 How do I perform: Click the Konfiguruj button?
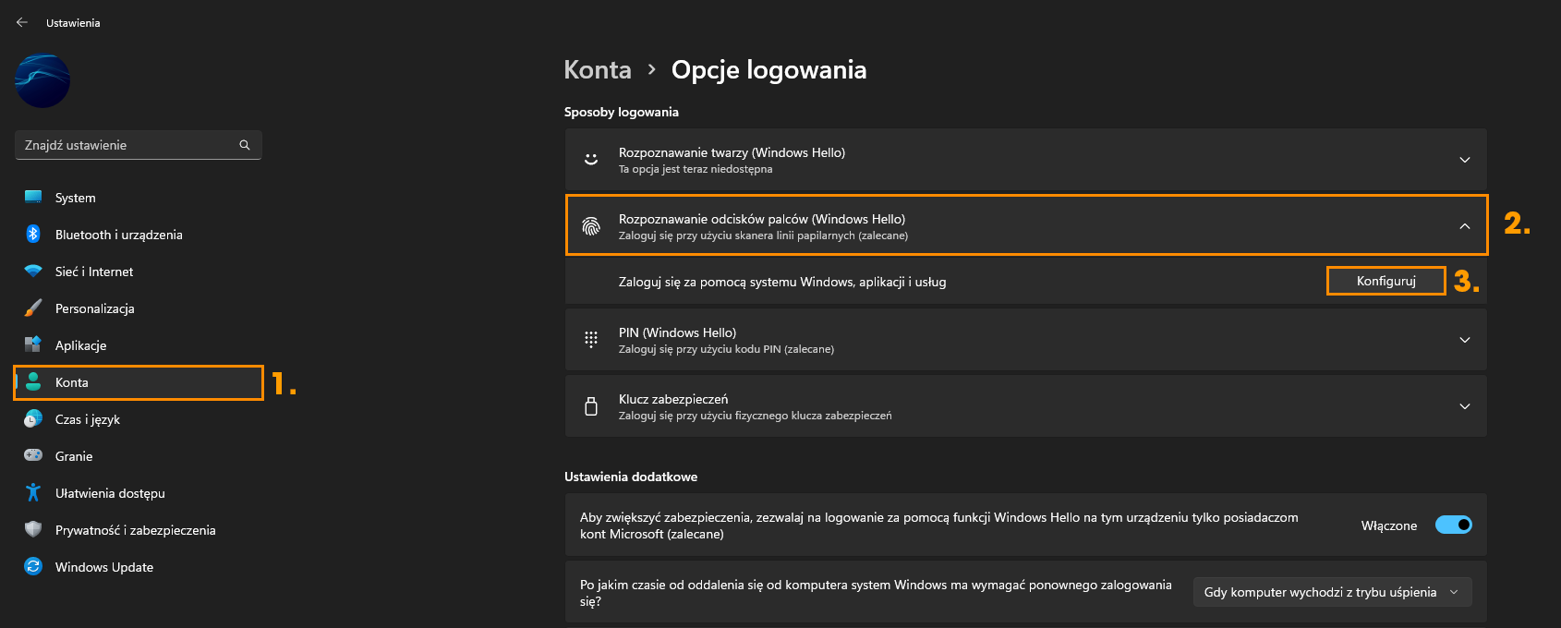(1386, 281)
